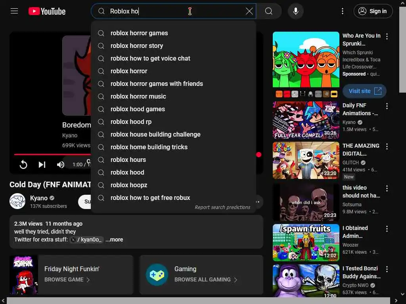Open the Settings three-dot menu near Sign in
This screenshot has width=406, height=304.
pyautogui.click(x=342, y=11)
